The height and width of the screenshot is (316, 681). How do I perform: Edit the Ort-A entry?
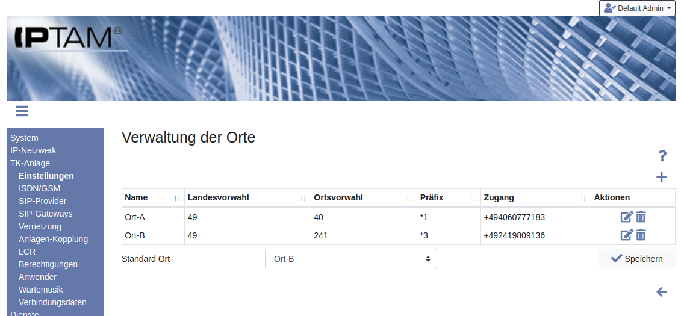[627, 217]
